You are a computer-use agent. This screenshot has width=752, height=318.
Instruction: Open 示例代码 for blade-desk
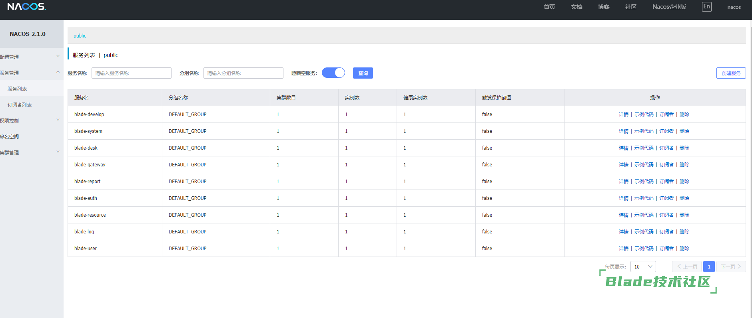(644, 148)
